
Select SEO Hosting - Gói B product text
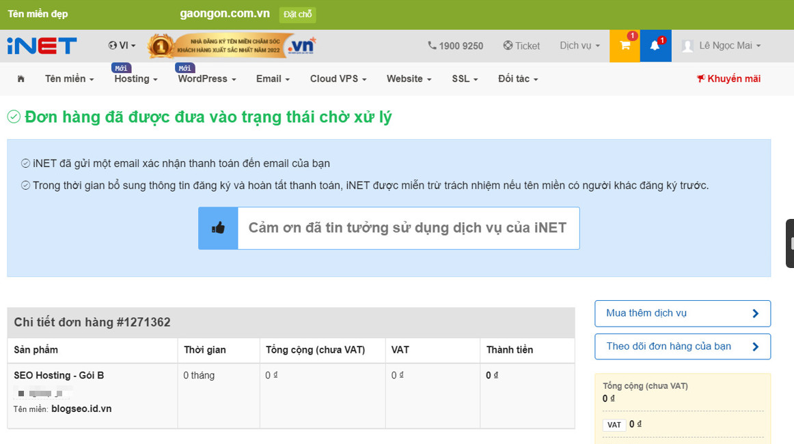(59, 375)
